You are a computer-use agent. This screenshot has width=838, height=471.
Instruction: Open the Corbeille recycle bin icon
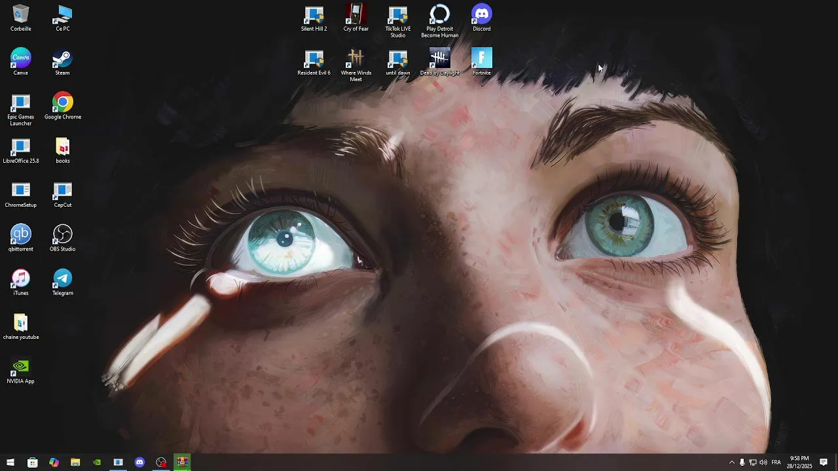click(20, 18)
